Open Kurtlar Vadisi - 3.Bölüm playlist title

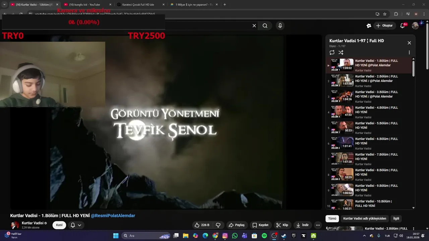(x=377, y=94)
